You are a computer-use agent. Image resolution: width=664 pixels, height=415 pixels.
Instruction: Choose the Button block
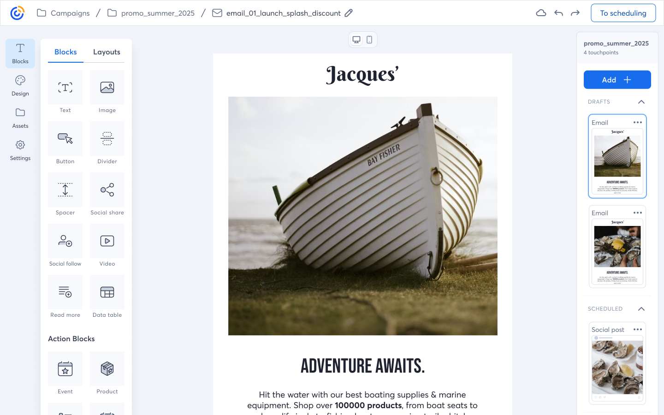[65, 139]
